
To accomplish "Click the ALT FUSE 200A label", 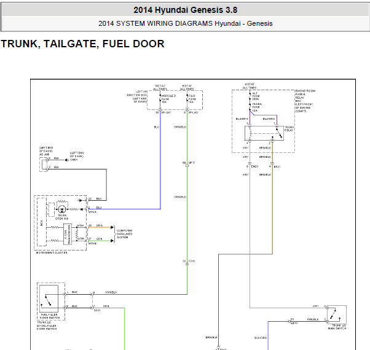I will coord(256,96).
